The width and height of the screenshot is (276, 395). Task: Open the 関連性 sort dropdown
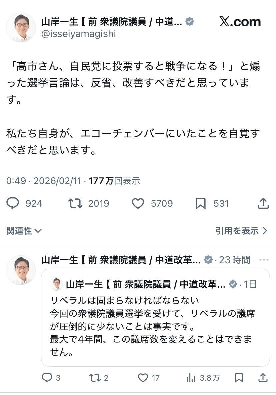(x=24, y=230)
